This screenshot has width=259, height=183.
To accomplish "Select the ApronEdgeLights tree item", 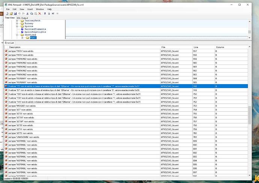I will coord(35,32).
